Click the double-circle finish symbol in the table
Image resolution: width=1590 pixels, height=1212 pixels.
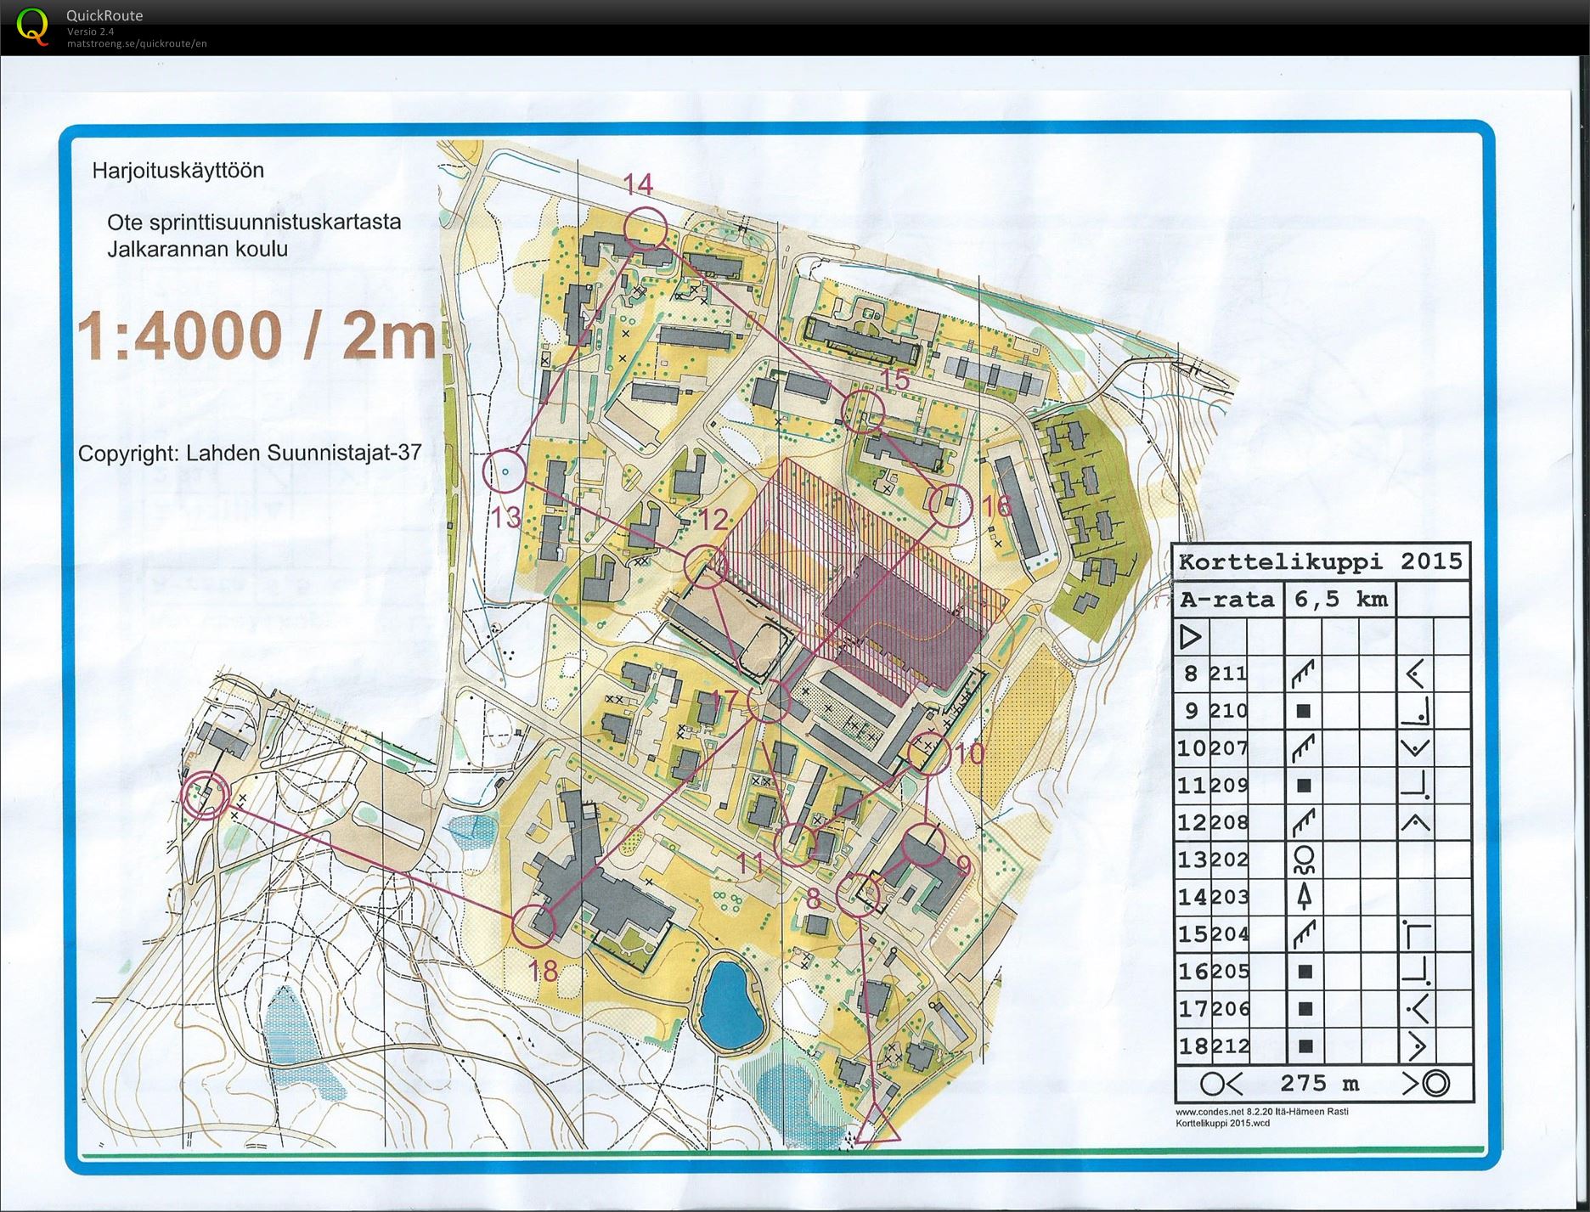click(1436, 1084)
